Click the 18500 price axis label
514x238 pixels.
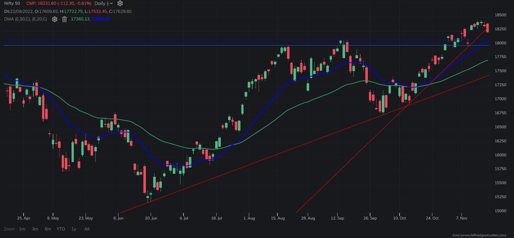500,15
